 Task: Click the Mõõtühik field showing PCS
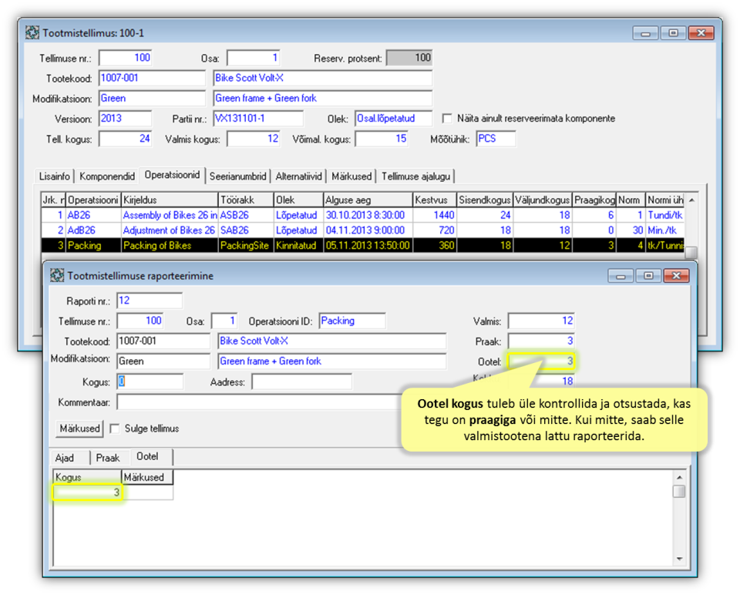496,139
